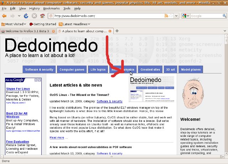This screenshot has height=164, width=228.
Task: Open the Computer games section
Action: click(x=72, y=70)
